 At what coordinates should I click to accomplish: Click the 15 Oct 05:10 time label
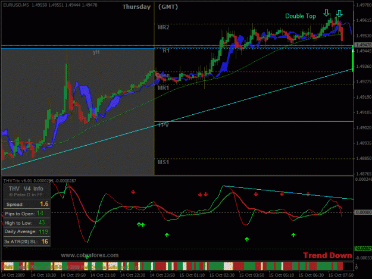tap(282, 275)
